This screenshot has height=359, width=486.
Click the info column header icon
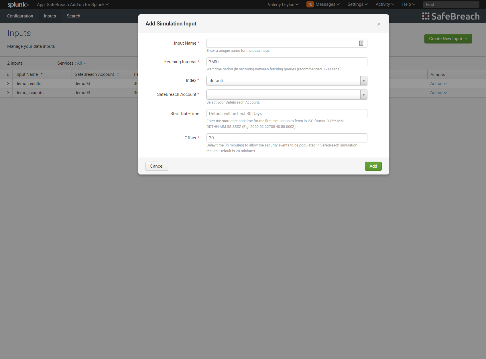pyautogui.click(x=8, y=74)
